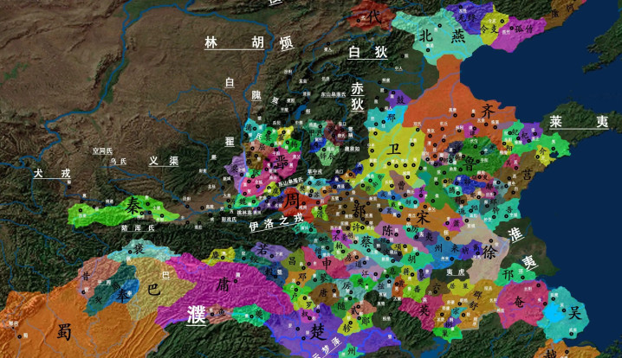Viewport: 622px width, 358px height.
Task: Click the '林胡' tribe label
Action: (234, 42)
